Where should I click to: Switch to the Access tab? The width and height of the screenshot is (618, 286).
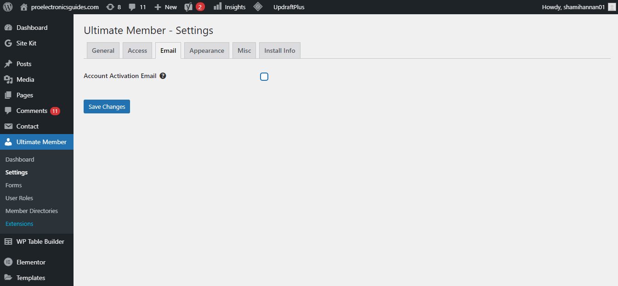tap(137, 50)
